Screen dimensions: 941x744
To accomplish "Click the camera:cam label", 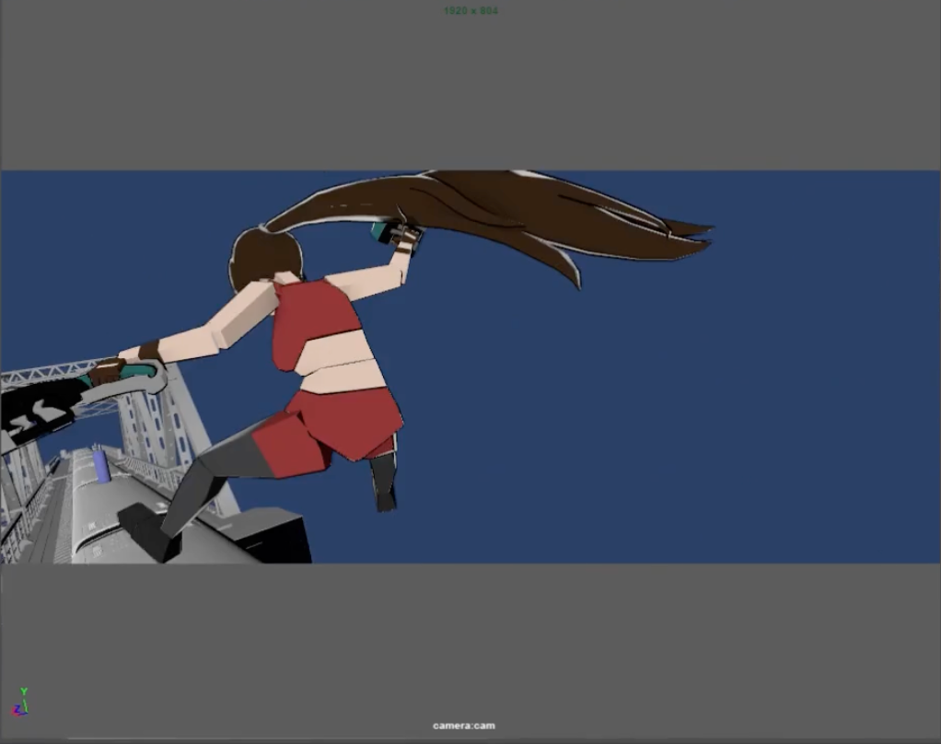I will click(464, 727).
